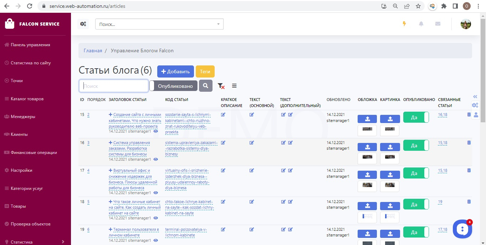Open the column list menu icon
486x245 pixels.
pyautogui.click(x=234, y=86)
